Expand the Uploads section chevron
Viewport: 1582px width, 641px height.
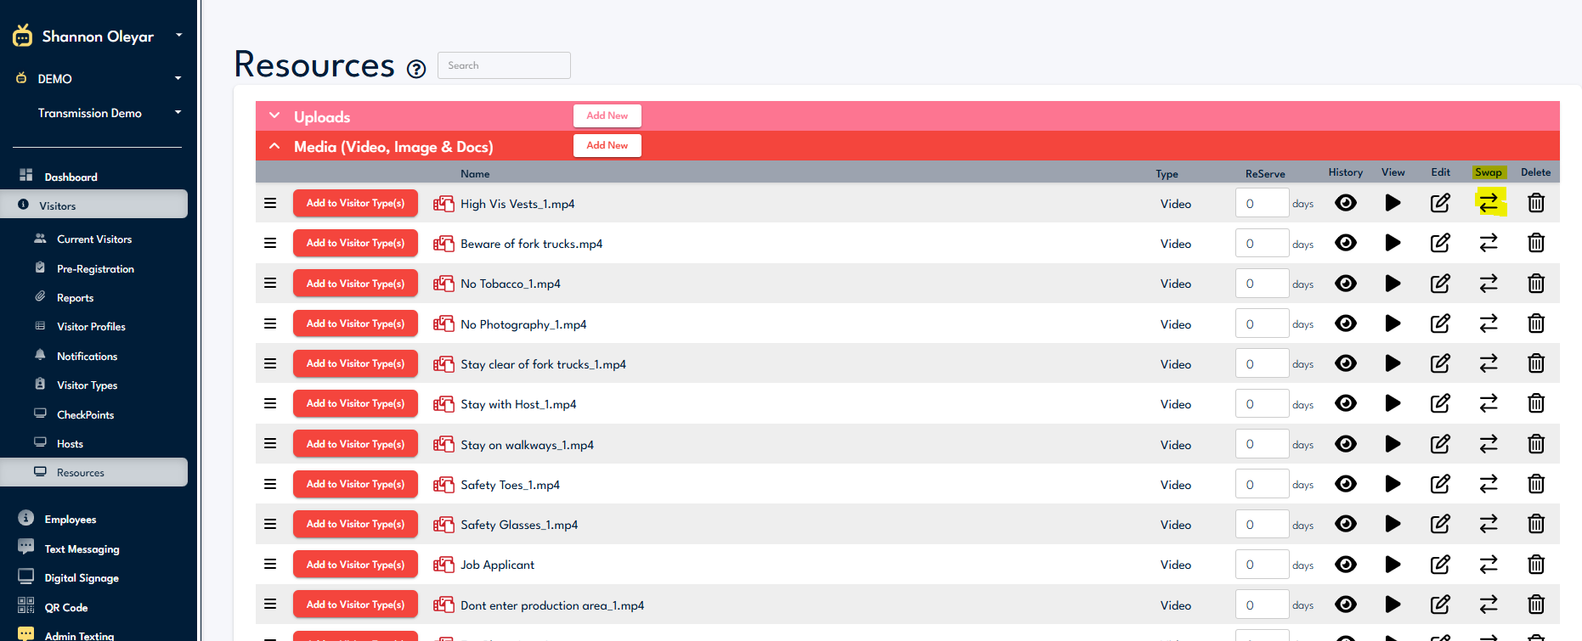[x=274, y=115]
